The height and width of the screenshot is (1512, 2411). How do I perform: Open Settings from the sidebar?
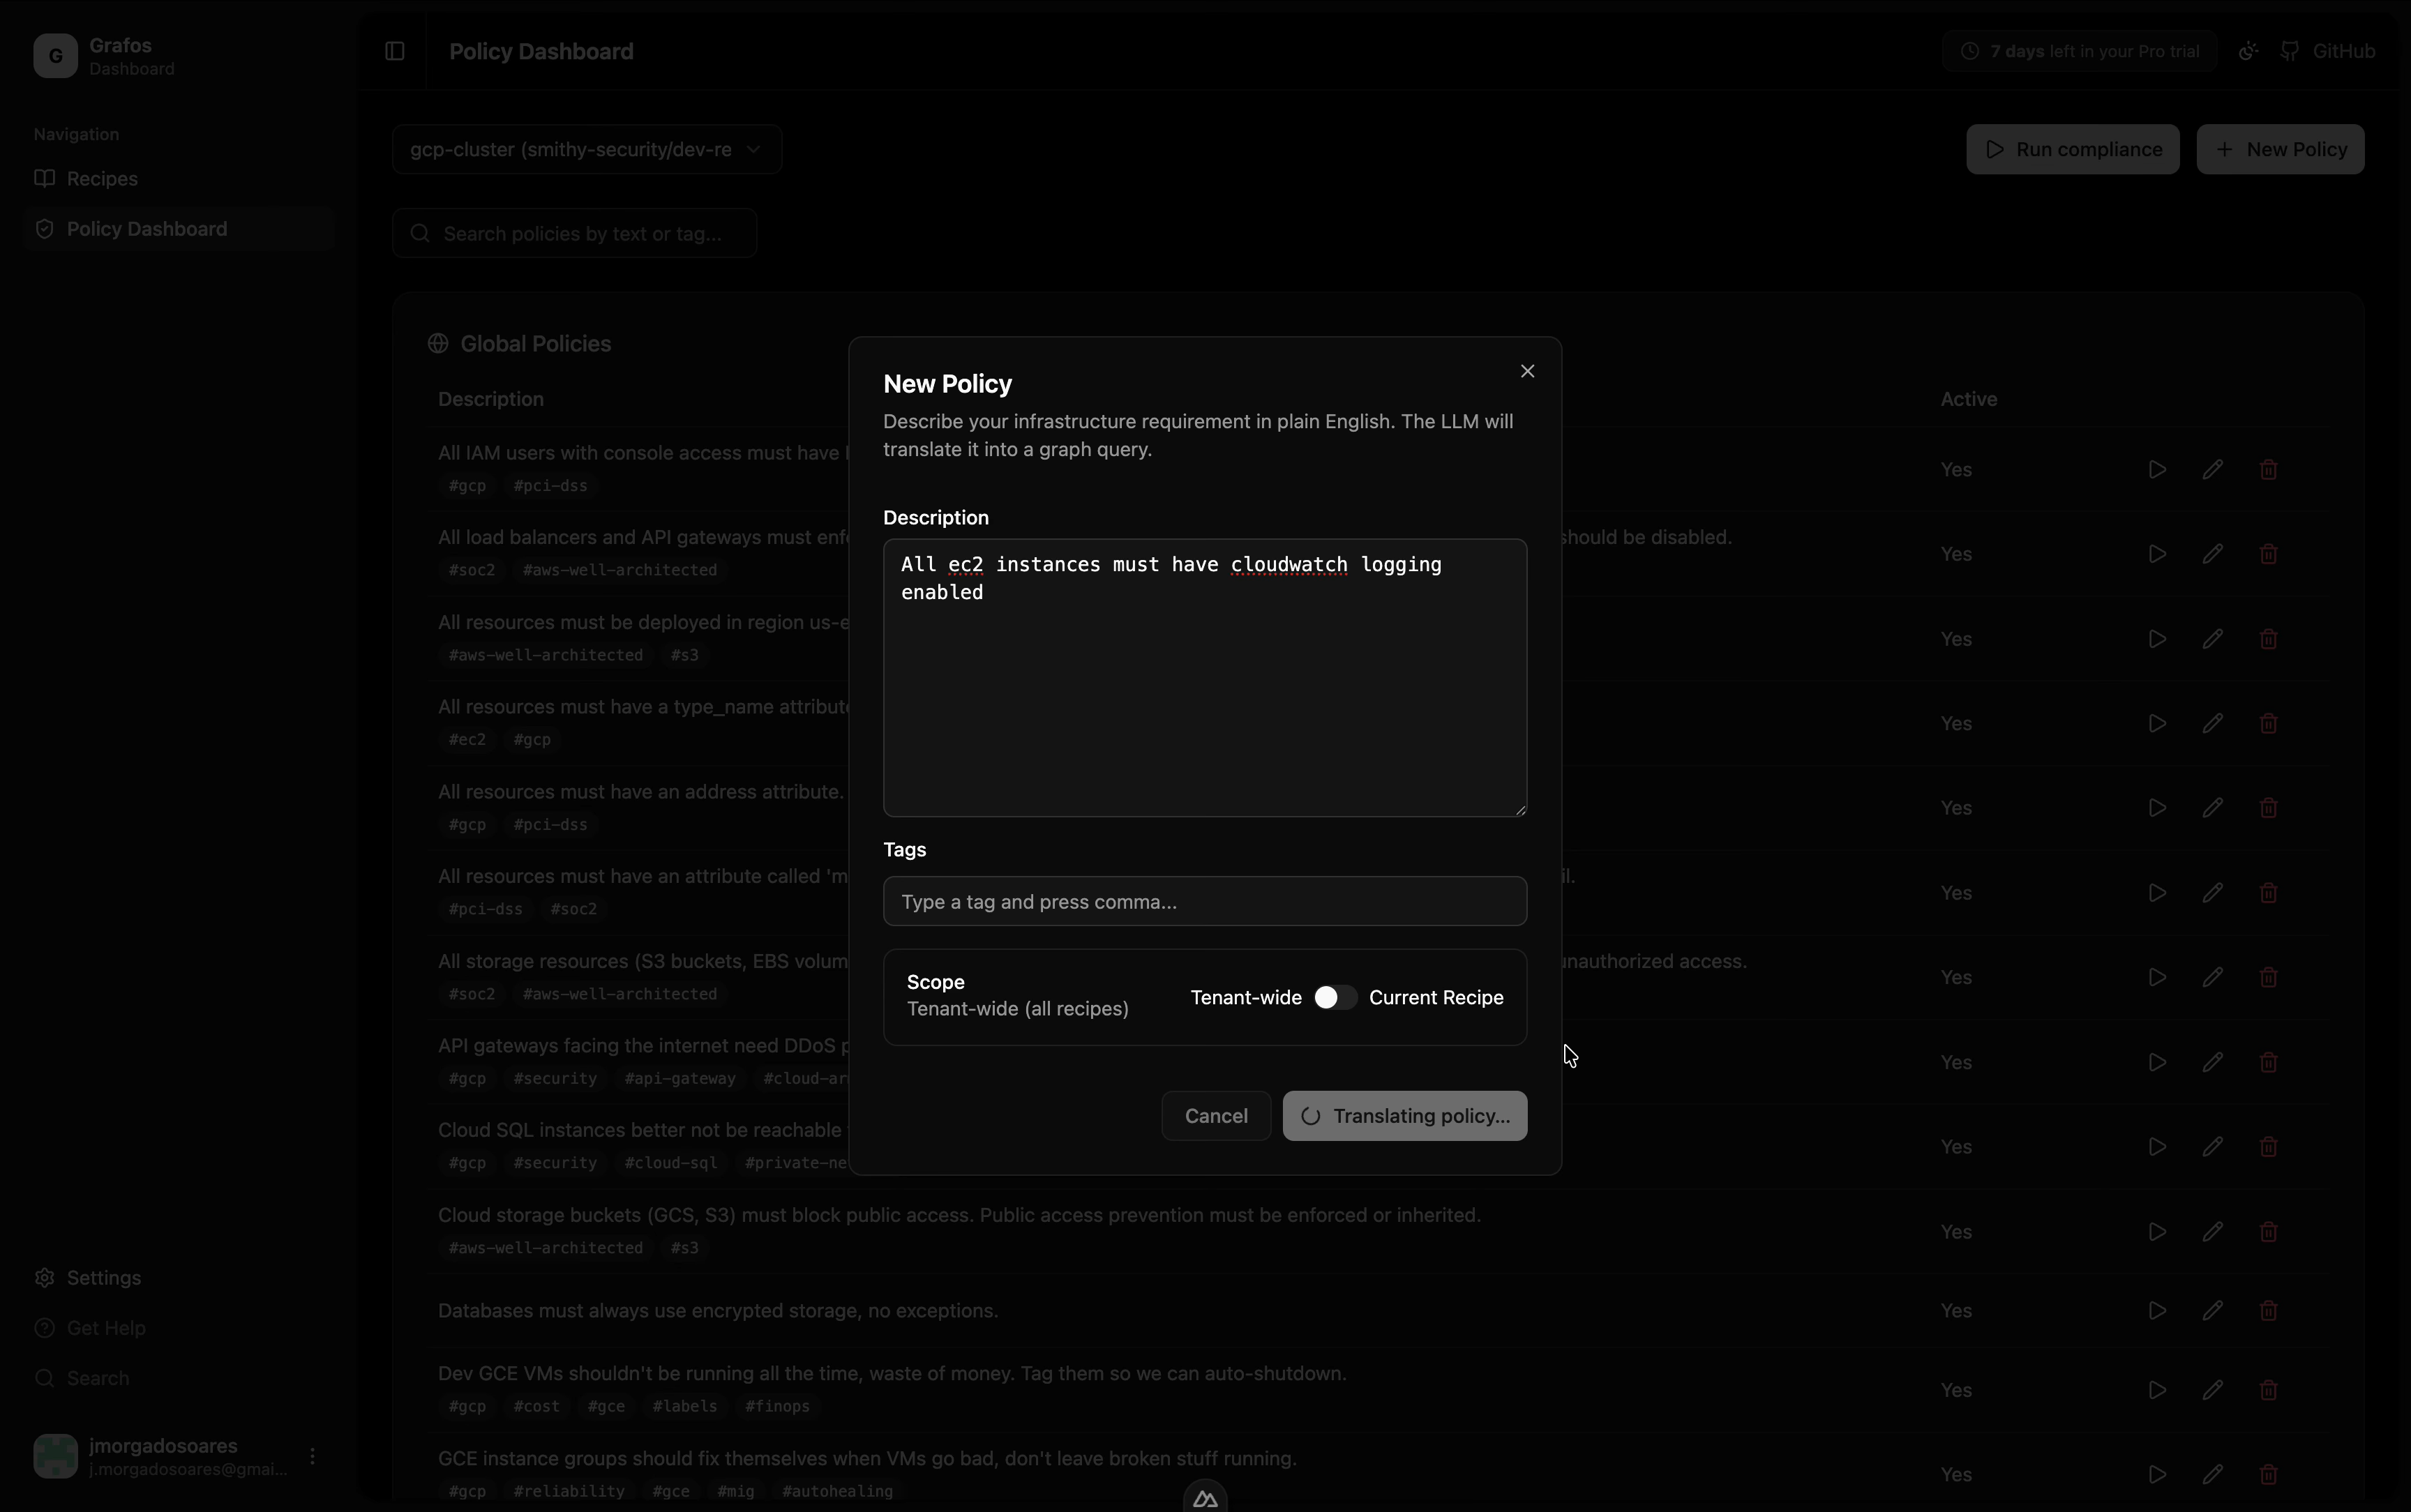(100, 1277)
